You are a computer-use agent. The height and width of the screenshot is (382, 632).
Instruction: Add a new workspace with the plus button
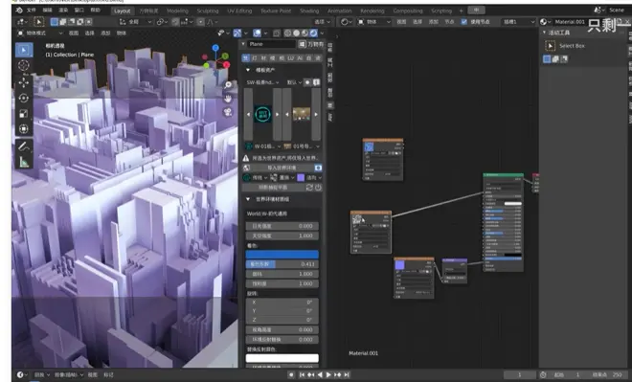click(x=462, y=11)
